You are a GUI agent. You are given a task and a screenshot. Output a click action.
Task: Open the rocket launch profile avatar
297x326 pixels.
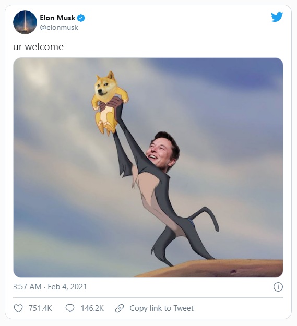pos(25,22)
